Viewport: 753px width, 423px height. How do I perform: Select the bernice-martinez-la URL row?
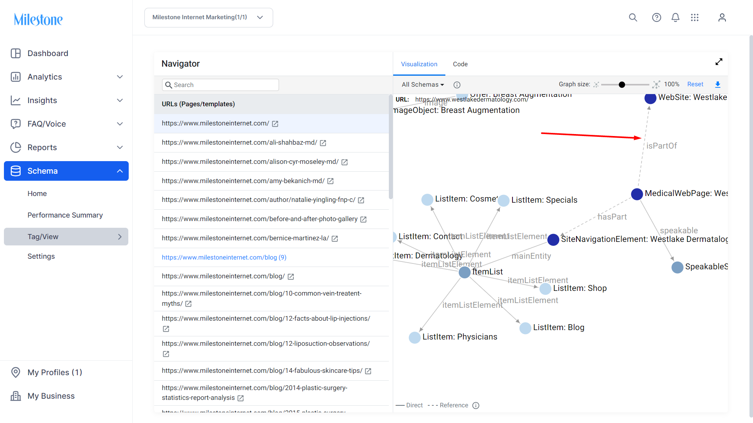tap(272, 238)
